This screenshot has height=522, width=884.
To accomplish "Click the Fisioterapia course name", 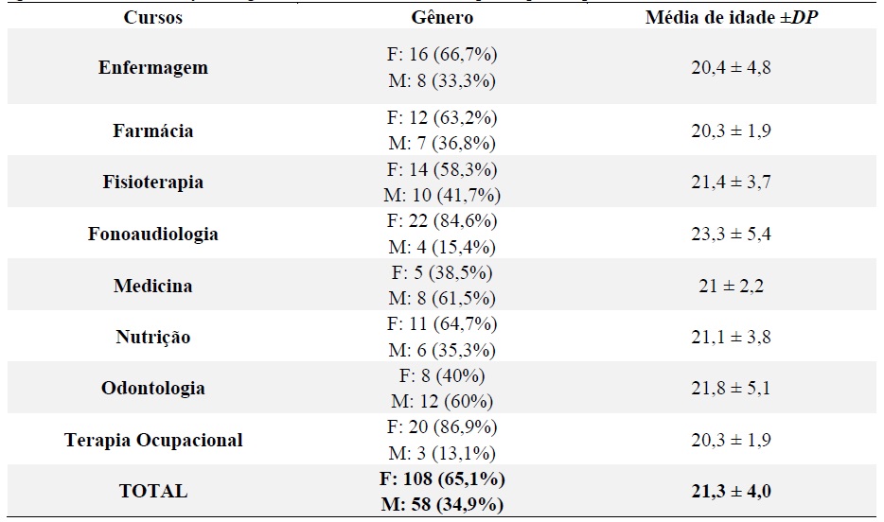I will tap(152, 183).
